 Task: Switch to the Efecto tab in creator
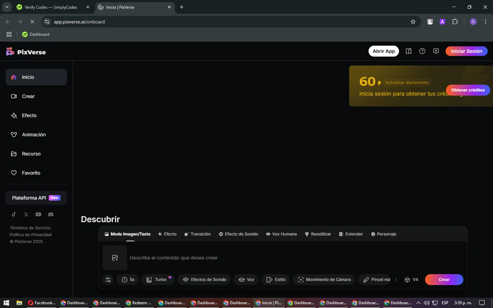click(x=167, y=234)
